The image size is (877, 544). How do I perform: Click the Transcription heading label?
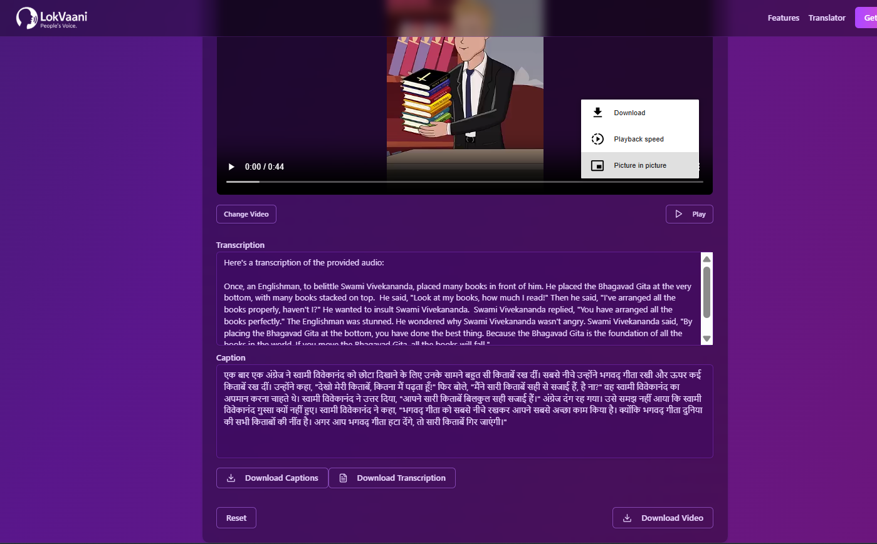click(240, 245)
